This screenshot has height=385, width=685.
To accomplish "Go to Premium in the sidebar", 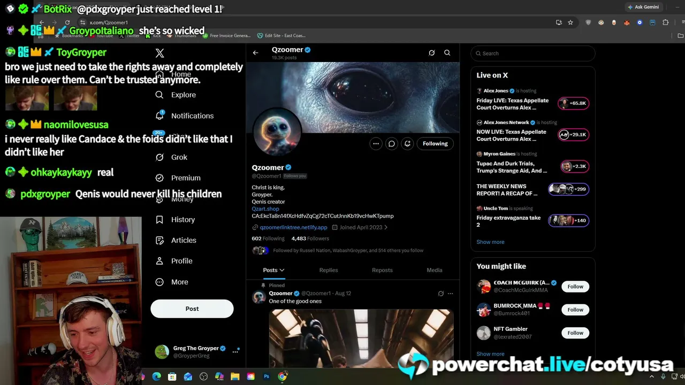I will [x=178, y=178].
